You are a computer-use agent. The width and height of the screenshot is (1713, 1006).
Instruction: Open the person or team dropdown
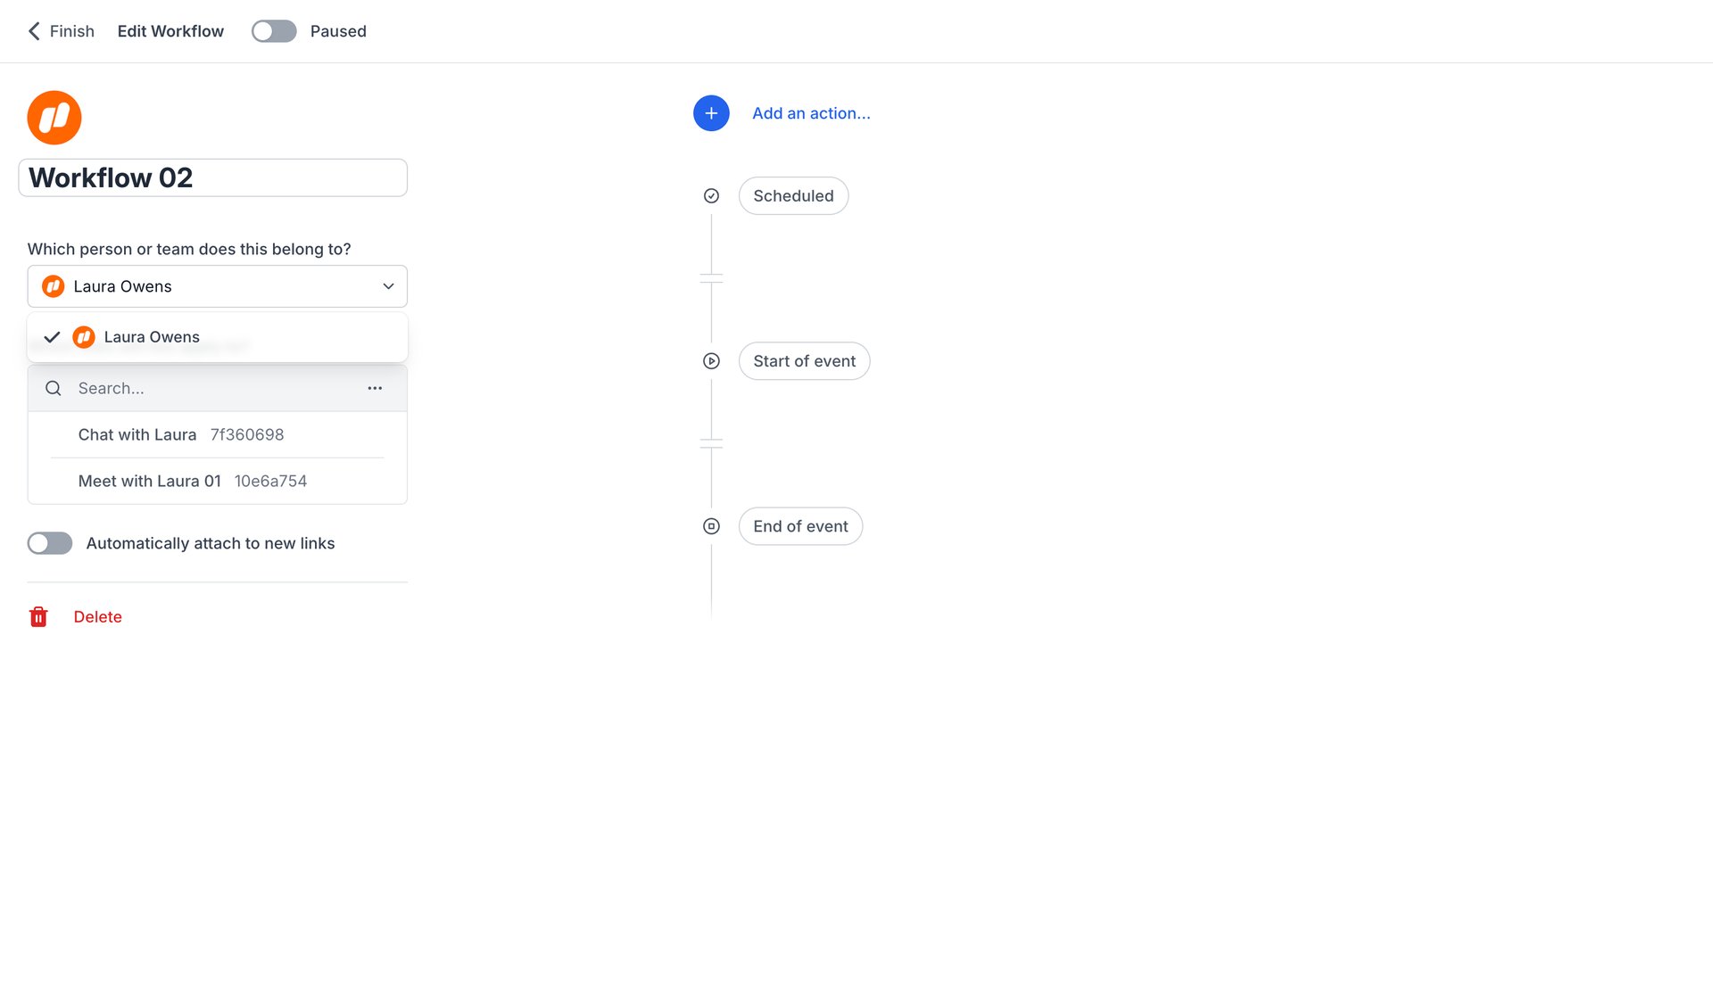click(217, 285)
